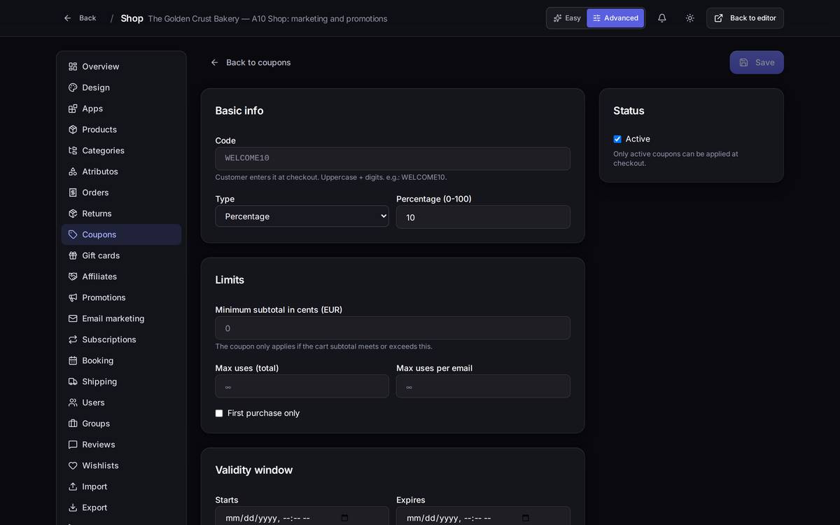Screen dimensions: 840x525
Task: Click the Wishlists heart icon
Action: 73,465
